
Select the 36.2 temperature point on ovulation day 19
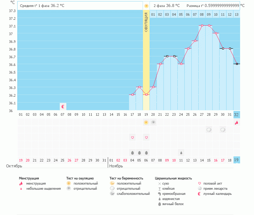(x=146, y=95)
